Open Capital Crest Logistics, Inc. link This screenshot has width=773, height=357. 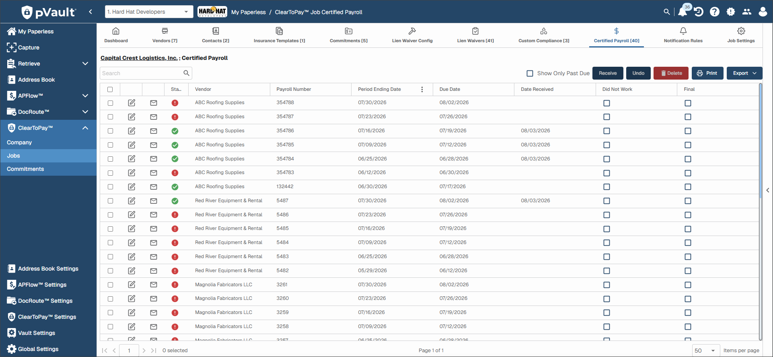[139, 58]
